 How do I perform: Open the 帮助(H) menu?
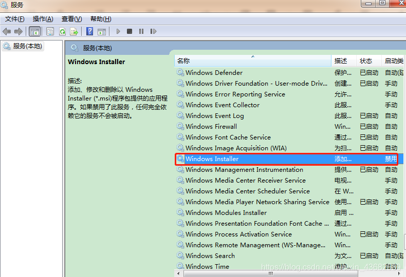point(101,19)
